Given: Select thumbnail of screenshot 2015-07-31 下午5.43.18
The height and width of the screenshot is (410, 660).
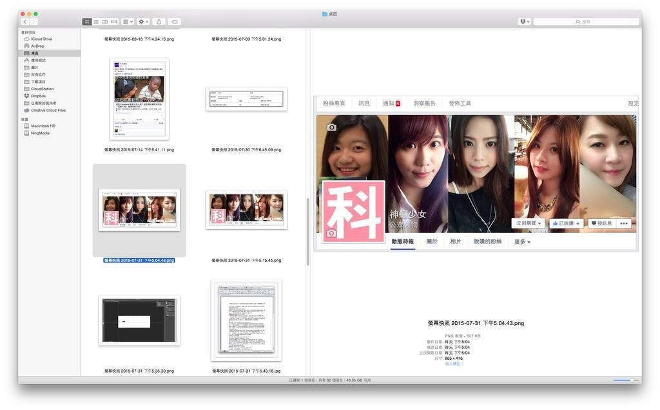Looking at the screenshot, I should [246, 321].
